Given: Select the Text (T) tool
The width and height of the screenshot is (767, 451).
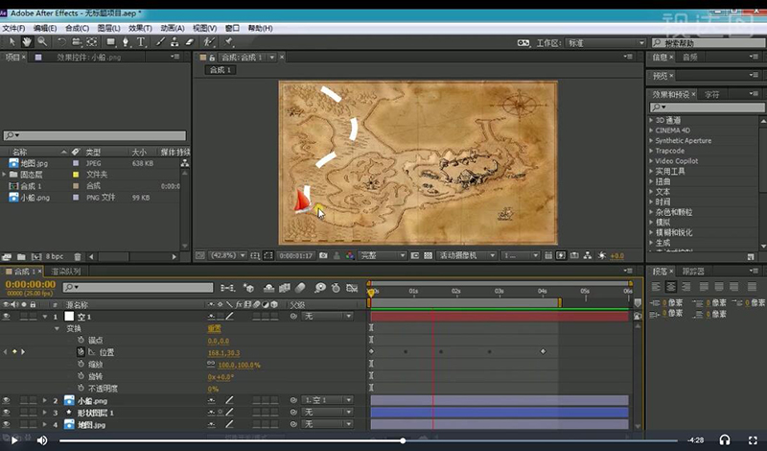Looking at the screenshot, I should (141, 42).
